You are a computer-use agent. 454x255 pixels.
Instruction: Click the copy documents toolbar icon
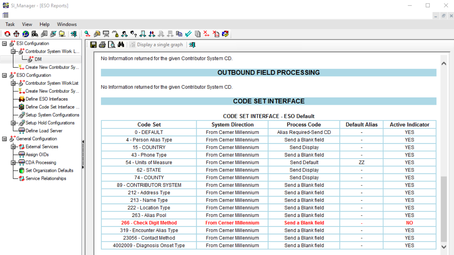pos(179,34)
